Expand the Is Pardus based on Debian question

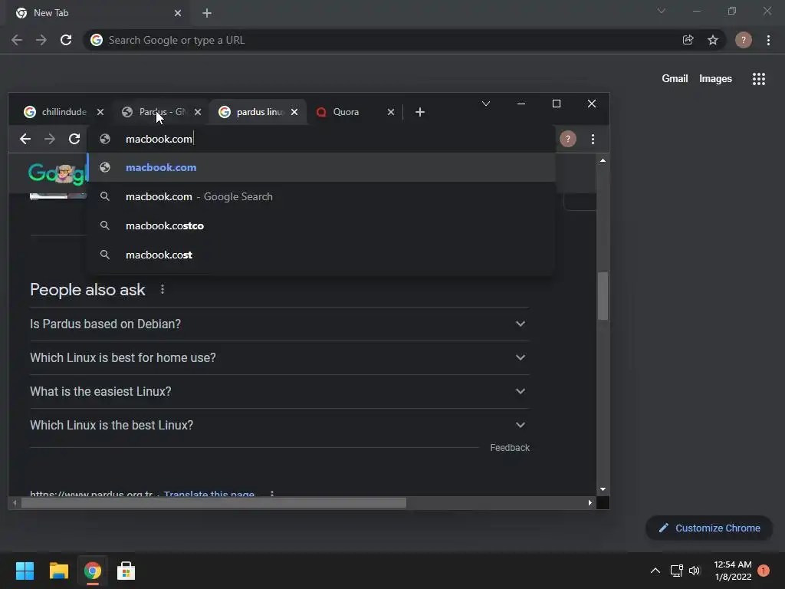tap(279, 324)
